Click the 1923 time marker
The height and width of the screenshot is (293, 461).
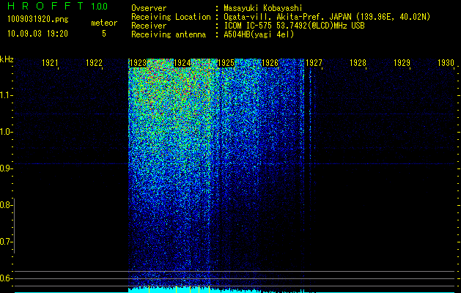(139, 63)
